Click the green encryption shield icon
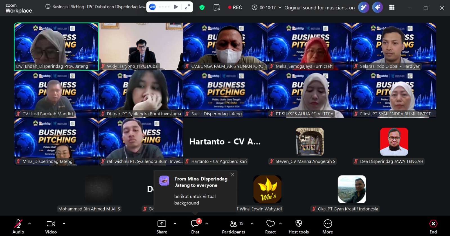 pos(202,7)
